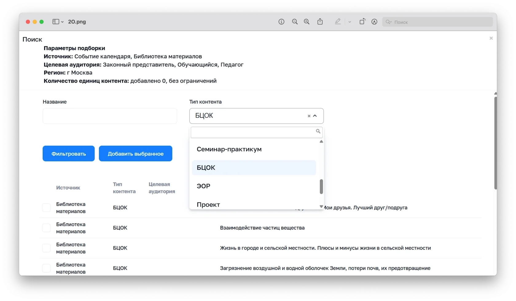Open the sidebar view options menu

pyautogui.click(x=58, y=22)
